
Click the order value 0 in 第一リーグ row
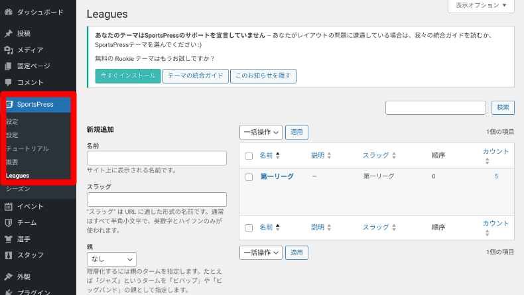pos(434,176)
